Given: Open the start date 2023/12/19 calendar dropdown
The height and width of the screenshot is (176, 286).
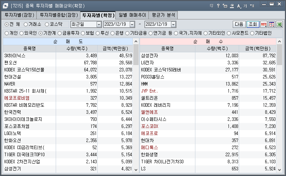Looking at the screenshot, I should click(132, 24).
